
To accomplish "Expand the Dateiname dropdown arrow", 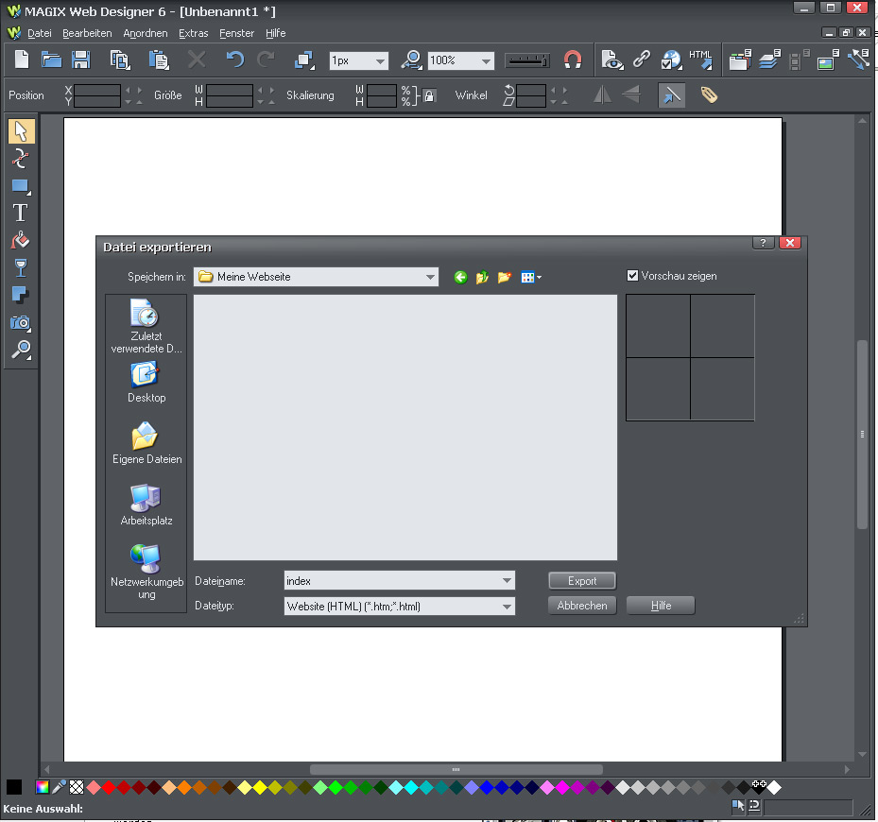I will pyautogui.click(x=507, y=581).
